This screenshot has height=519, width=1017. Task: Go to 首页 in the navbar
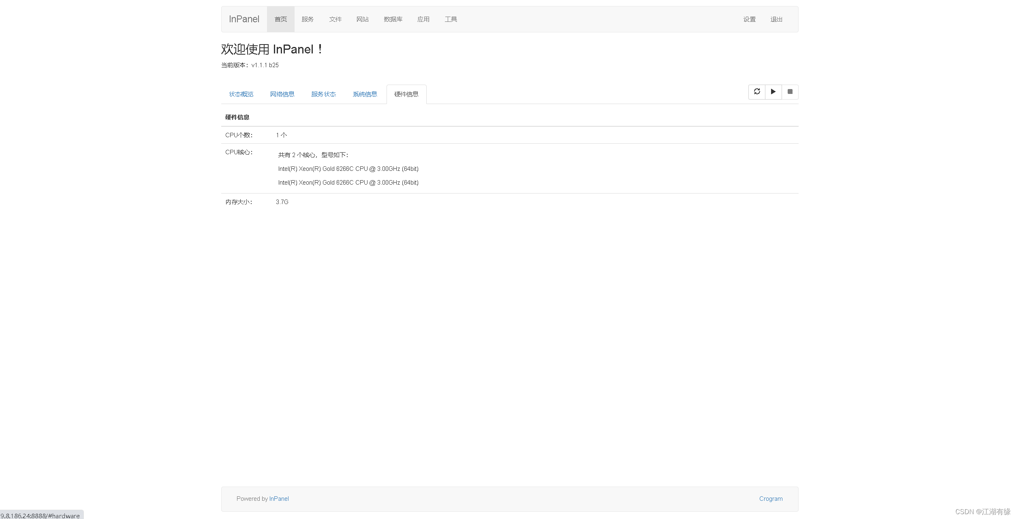[x=281, y=19]
